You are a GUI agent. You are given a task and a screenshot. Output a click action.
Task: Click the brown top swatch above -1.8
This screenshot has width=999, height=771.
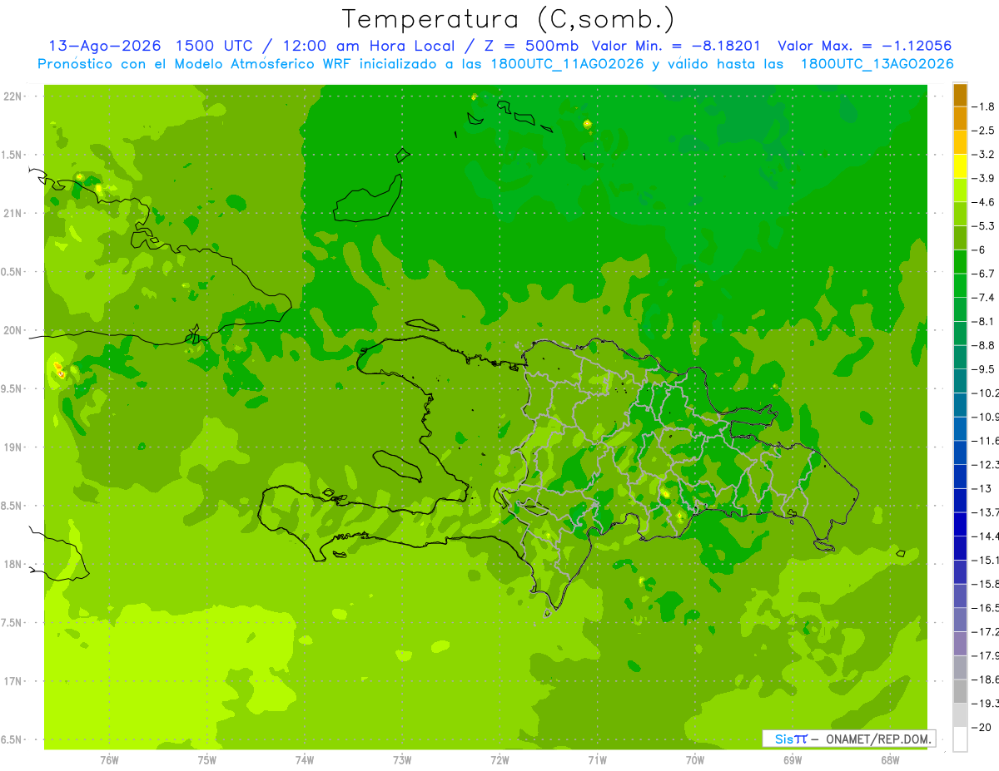point(960,95)
